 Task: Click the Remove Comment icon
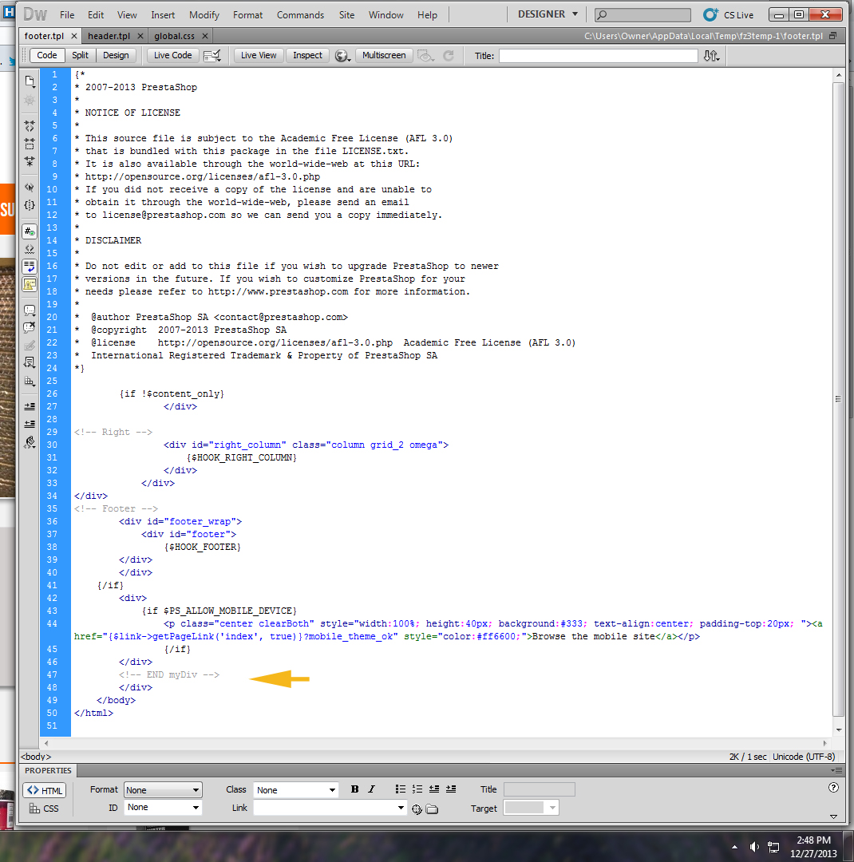30,328
